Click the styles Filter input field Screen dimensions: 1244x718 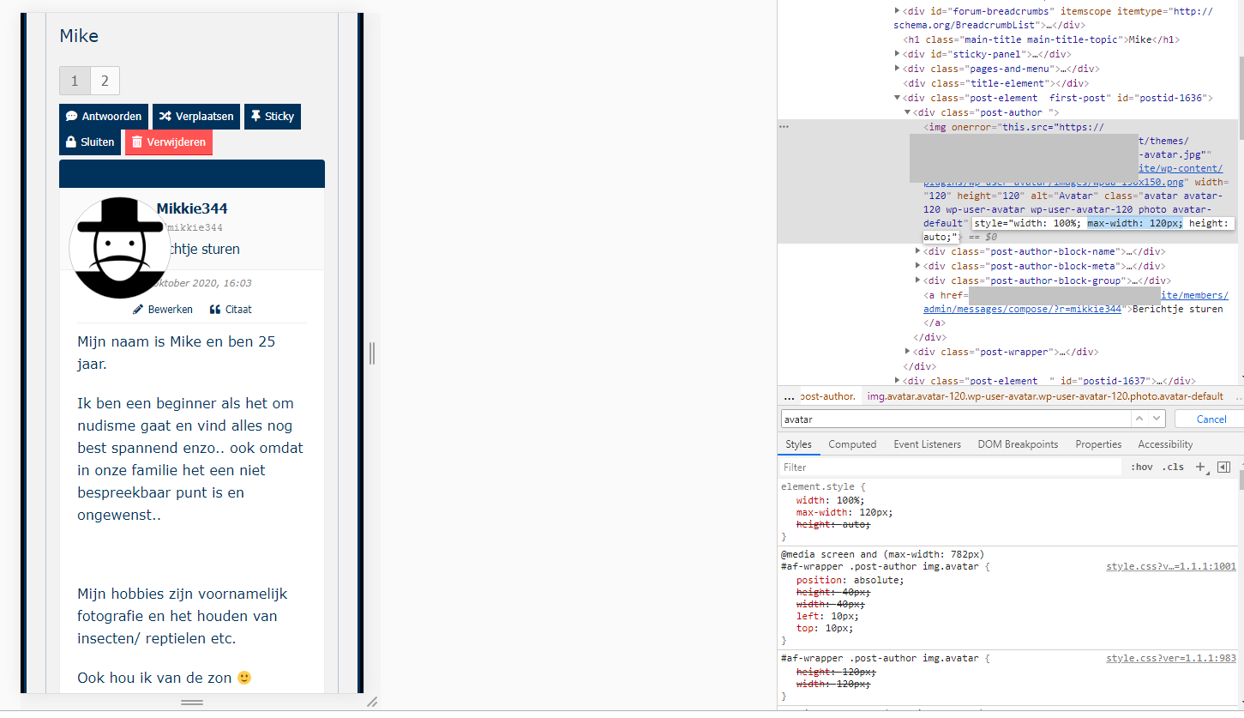click(x=947, y=468)
